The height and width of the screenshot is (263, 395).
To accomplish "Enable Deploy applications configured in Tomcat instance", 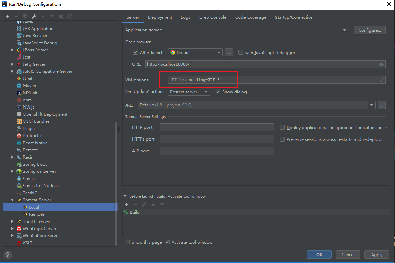I will click(282, 127).
